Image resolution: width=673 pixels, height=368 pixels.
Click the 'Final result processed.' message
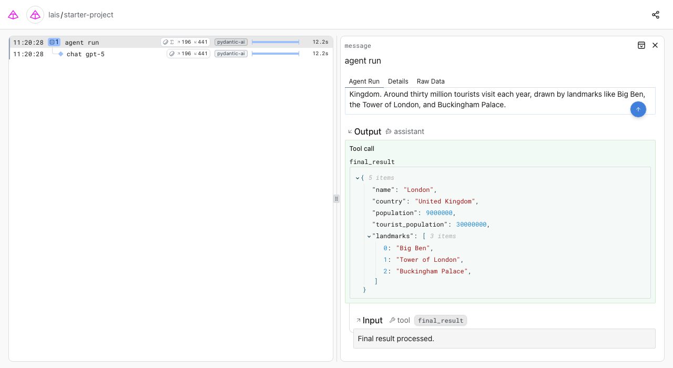click(396, 339)
